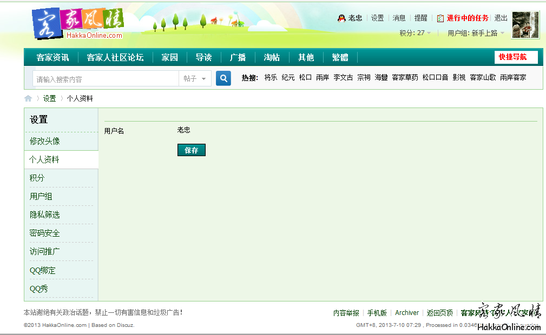Click the tasks clipboard icon
Screen dimensions: 546x335
pyautogui.click(x=440, y=18)
